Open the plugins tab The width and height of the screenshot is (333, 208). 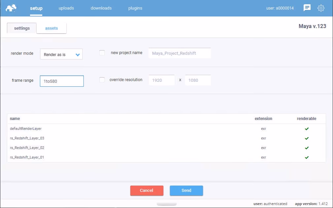135,8
